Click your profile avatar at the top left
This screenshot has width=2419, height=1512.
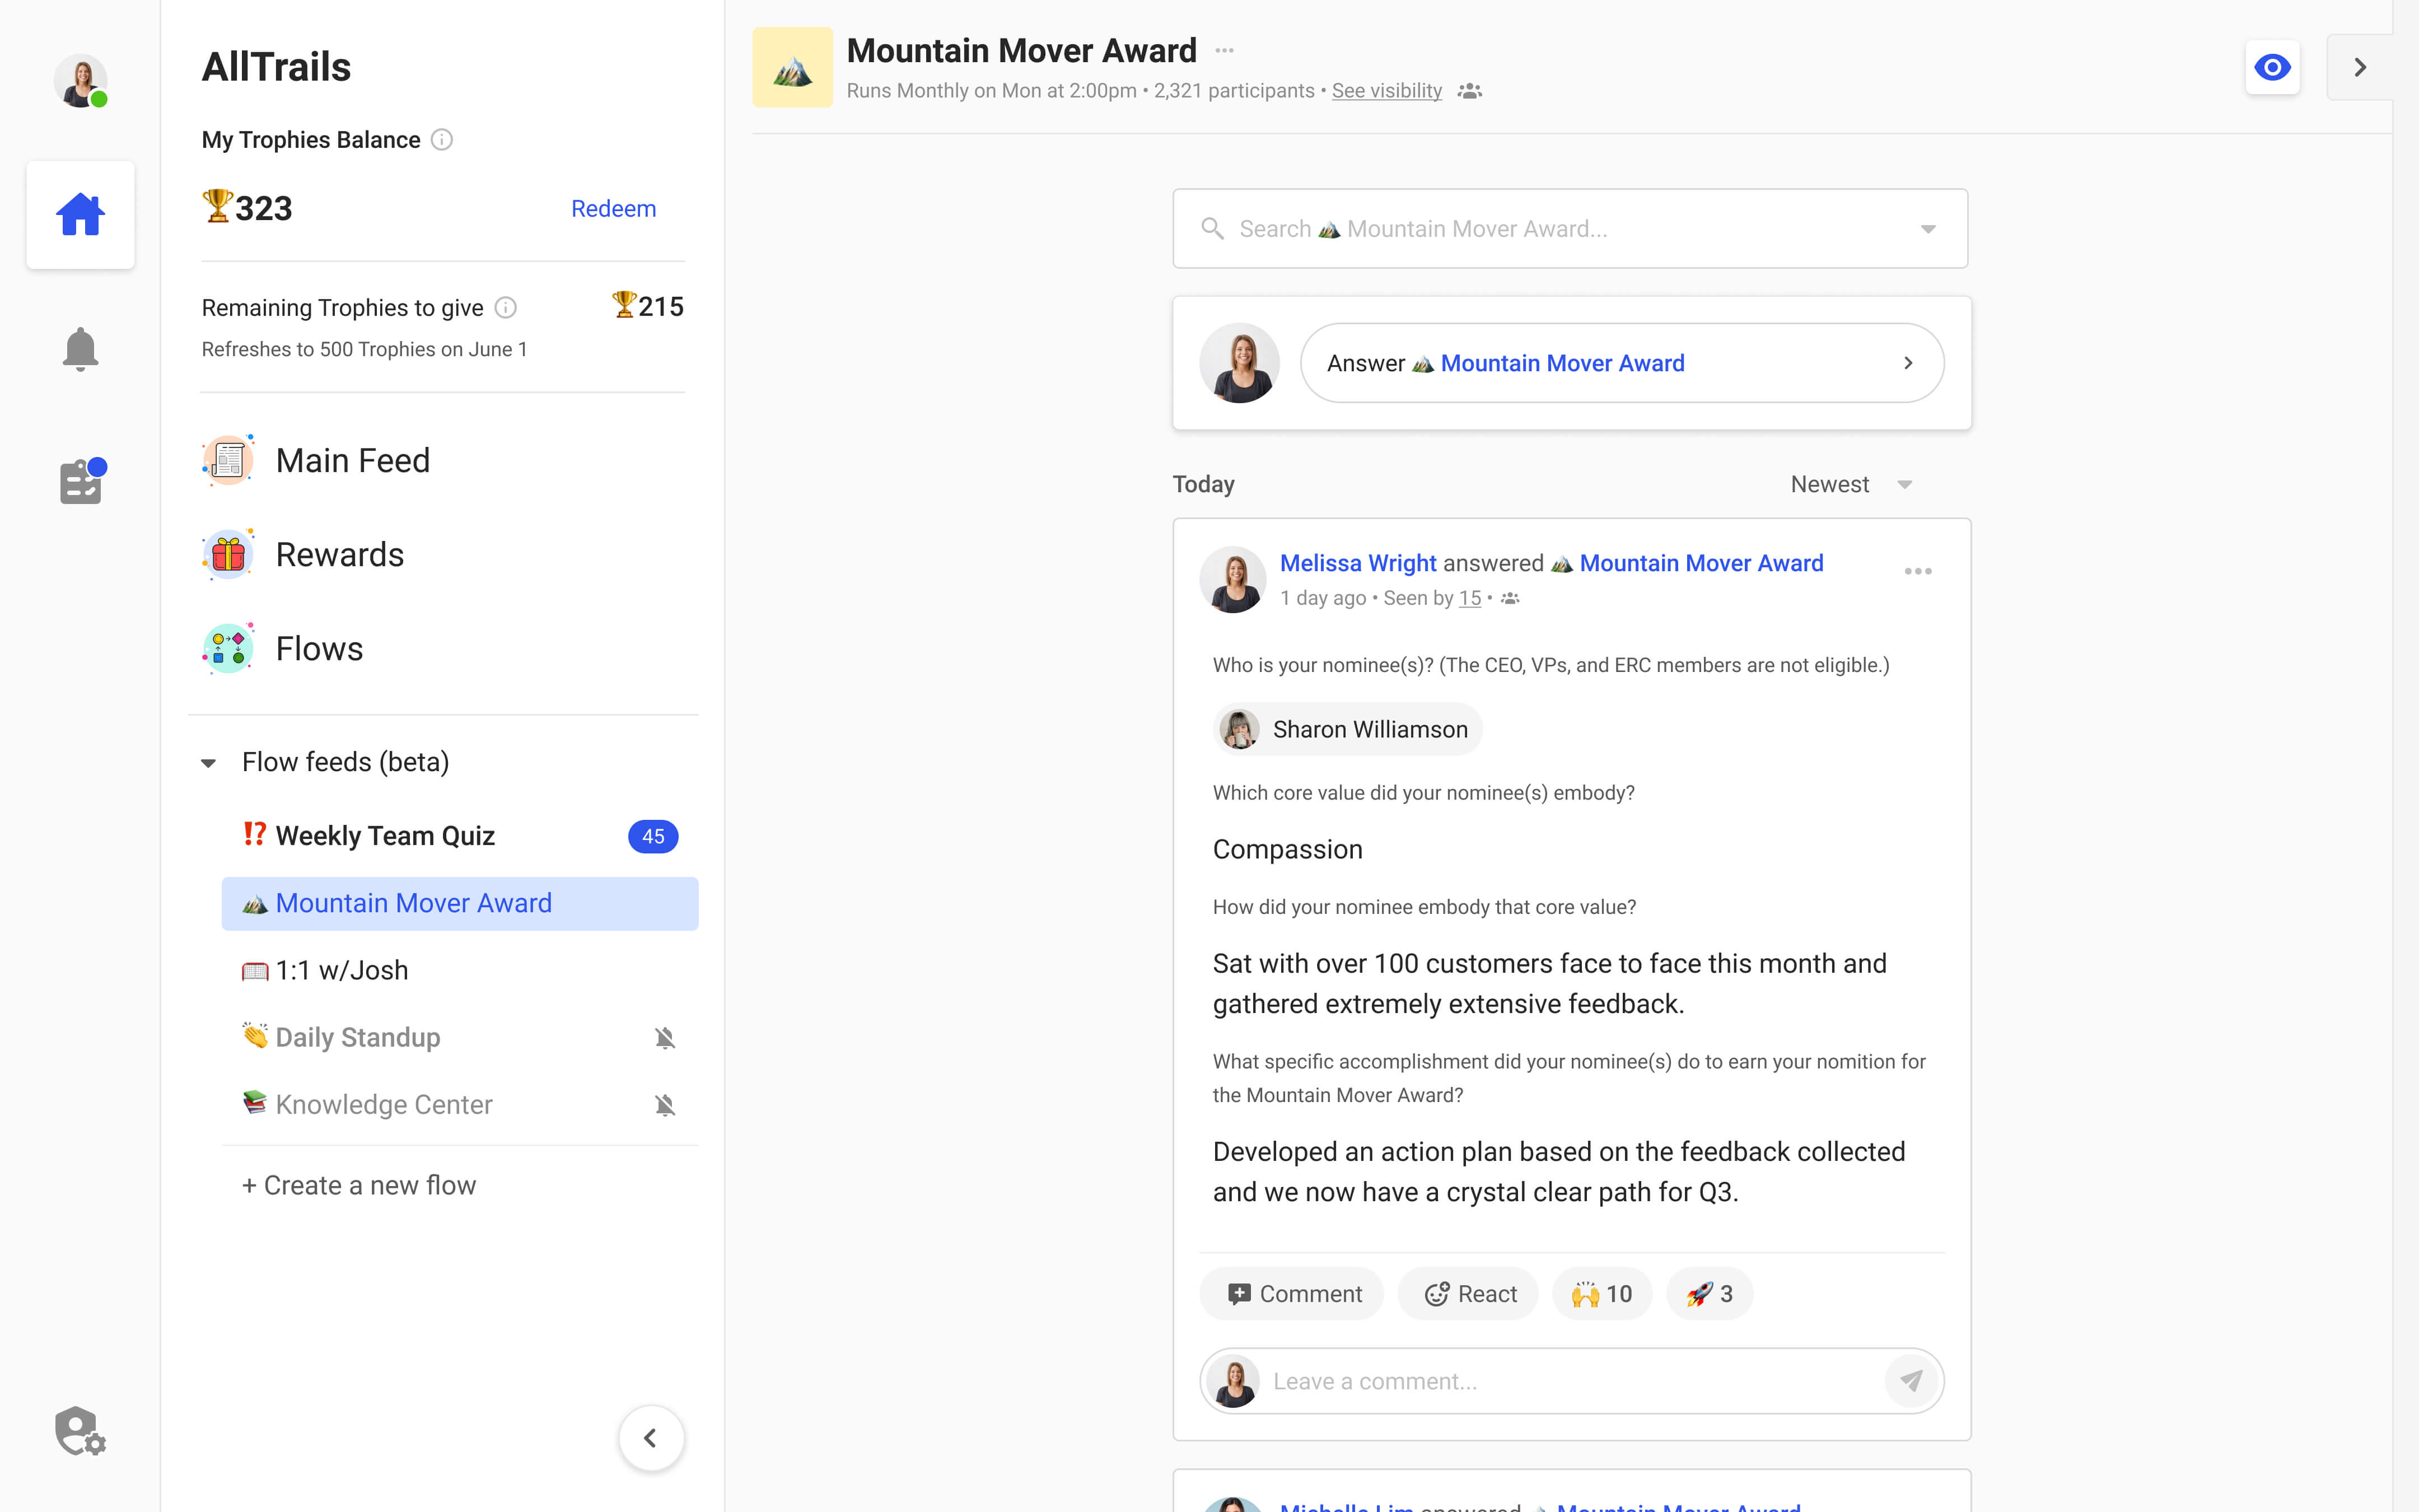point(80,81)
